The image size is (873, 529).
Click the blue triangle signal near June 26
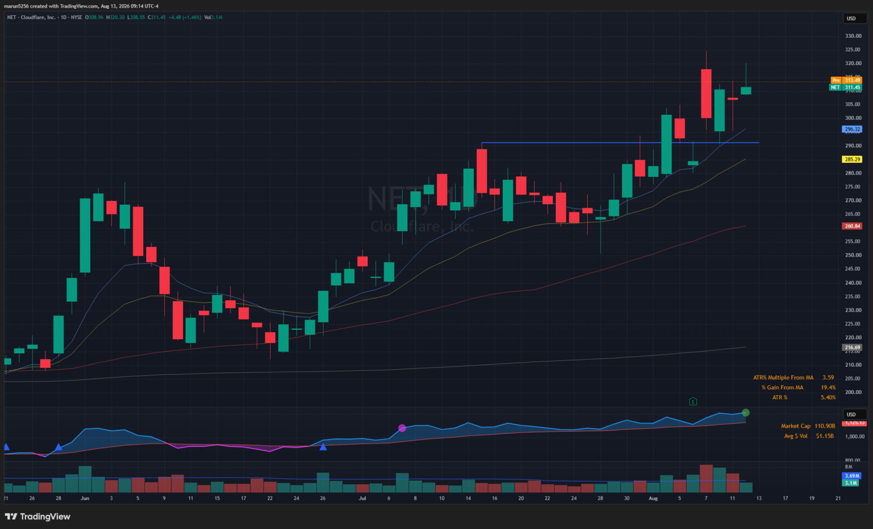tap(323, 447)
